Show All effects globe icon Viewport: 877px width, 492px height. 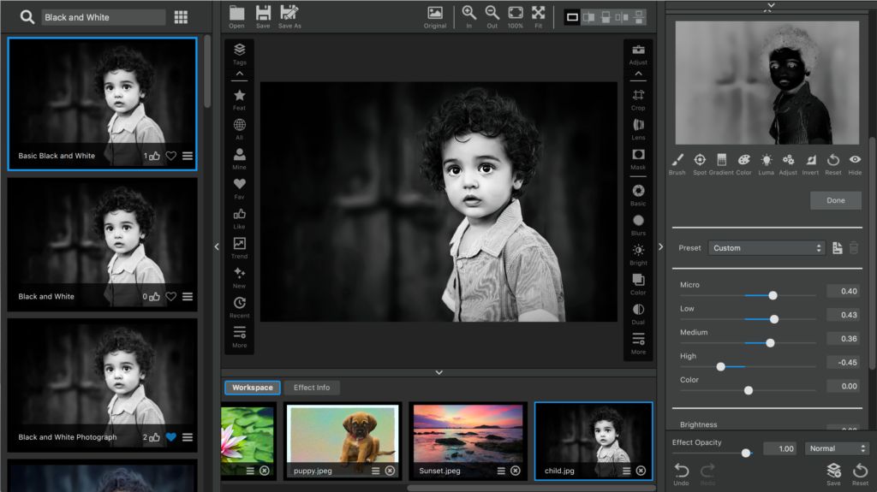click(x=240, y=129)
